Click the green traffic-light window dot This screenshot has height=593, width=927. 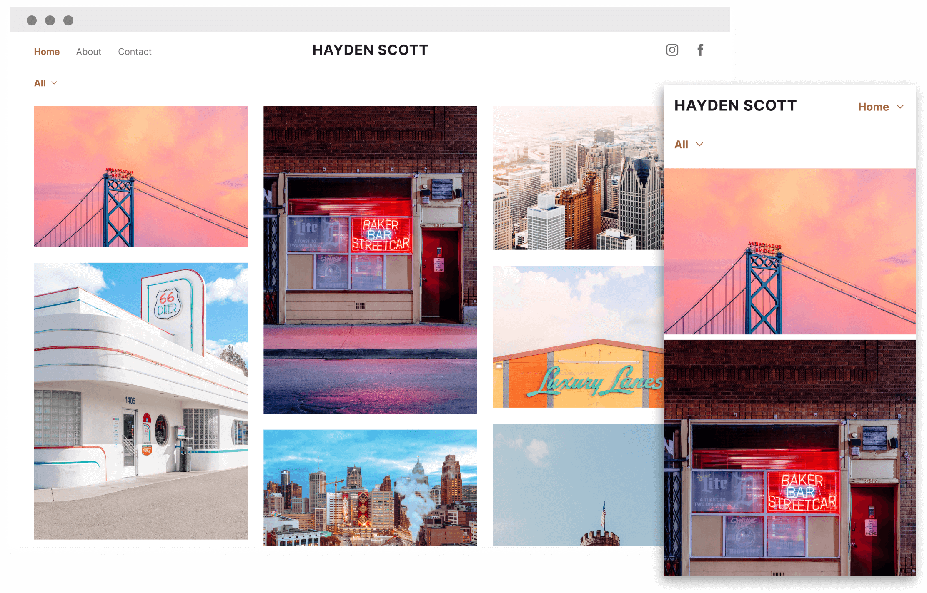coord(68,20)
